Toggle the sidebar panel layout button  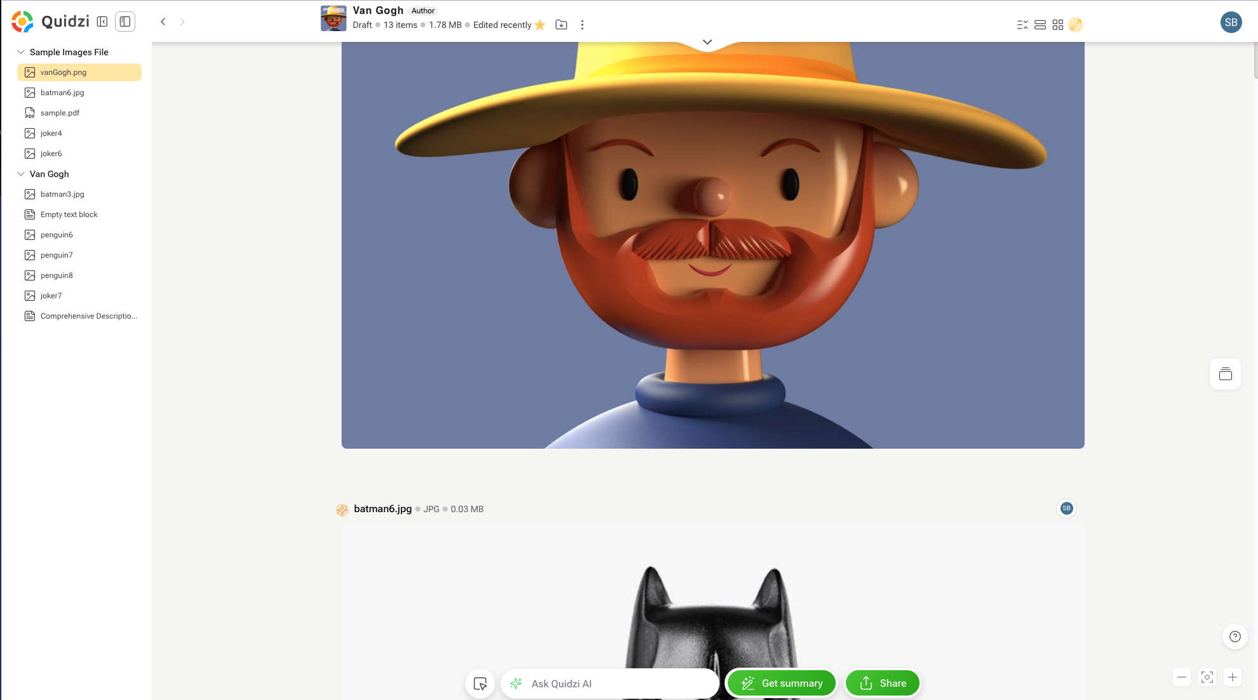[125, 22]
